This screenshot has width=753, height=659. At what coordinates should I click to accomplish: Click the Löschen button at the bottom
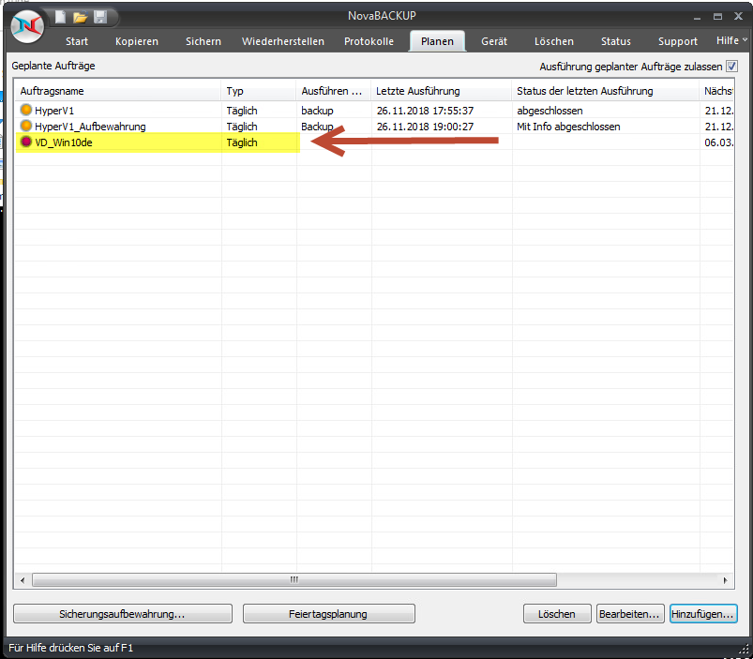pyautogui.click(x=557, y=614)
